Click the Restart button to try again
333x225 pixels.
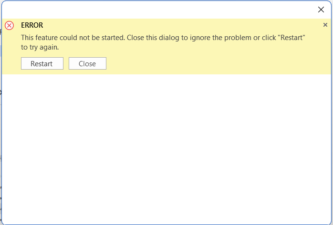(42, 63)
